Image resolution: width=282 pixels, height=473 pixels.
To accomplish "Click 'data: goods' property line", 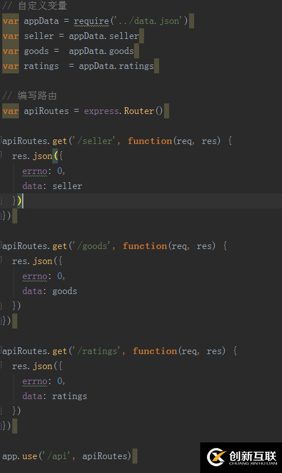I will [x=50, y=291].
